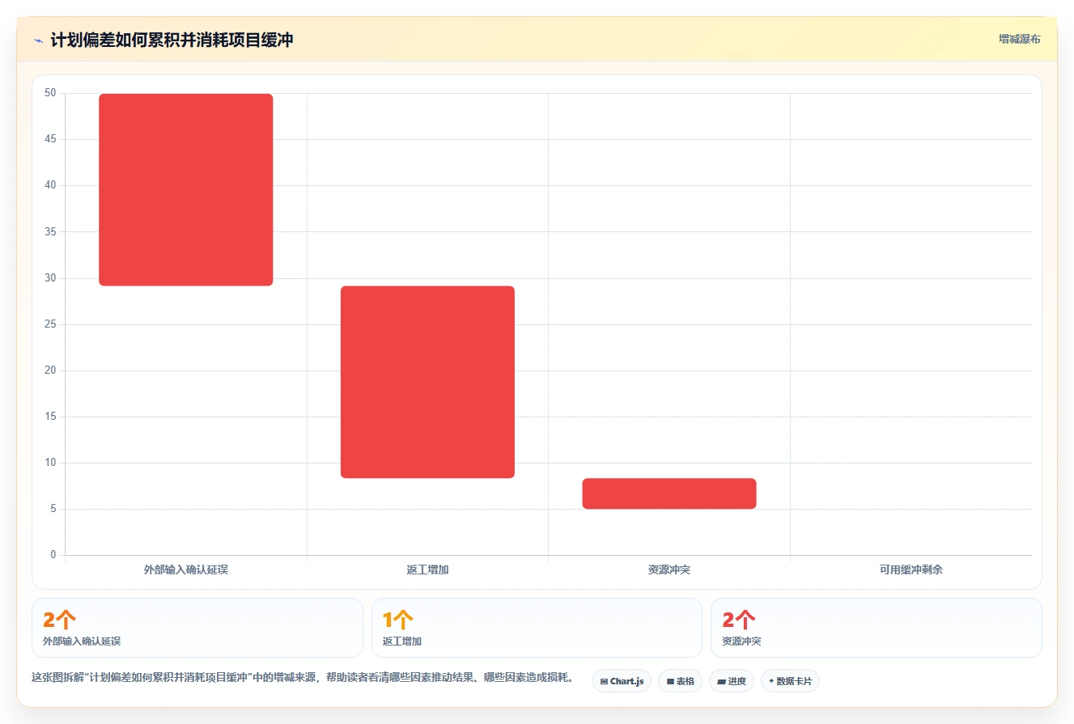Click the chart description paragraph text
This screenshot has width=1074, height=724.
(x=303, y=678)
